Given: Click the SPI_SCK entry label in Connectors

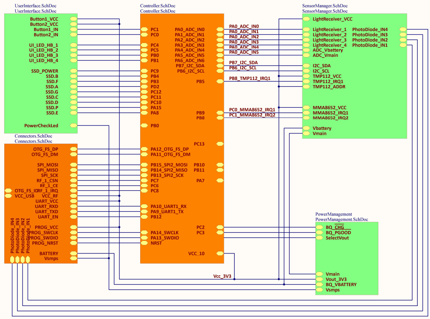Looking at the screenshot, I should point(50,175).
